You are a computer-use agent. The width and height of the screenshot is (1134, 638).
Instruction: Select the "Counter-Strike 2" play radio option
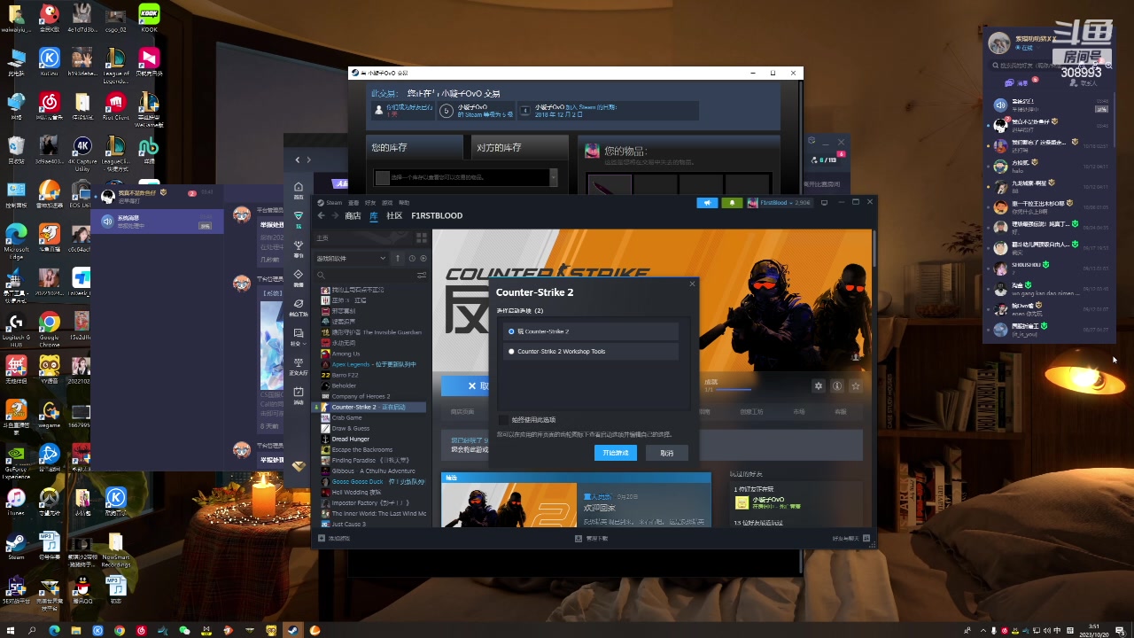click(x=591, y=331)
